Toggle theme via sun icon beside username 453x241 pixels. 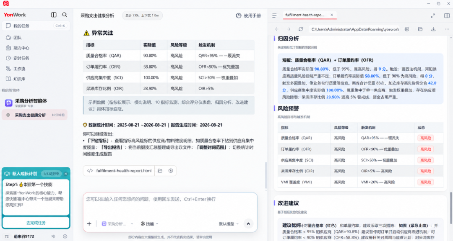coord(53,236)
